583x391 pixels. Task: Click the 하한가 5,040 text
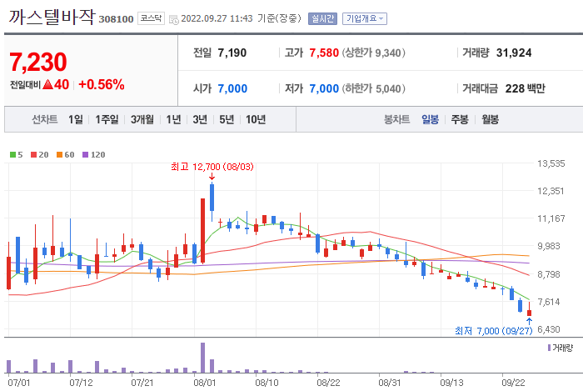(x=374, y=89)
